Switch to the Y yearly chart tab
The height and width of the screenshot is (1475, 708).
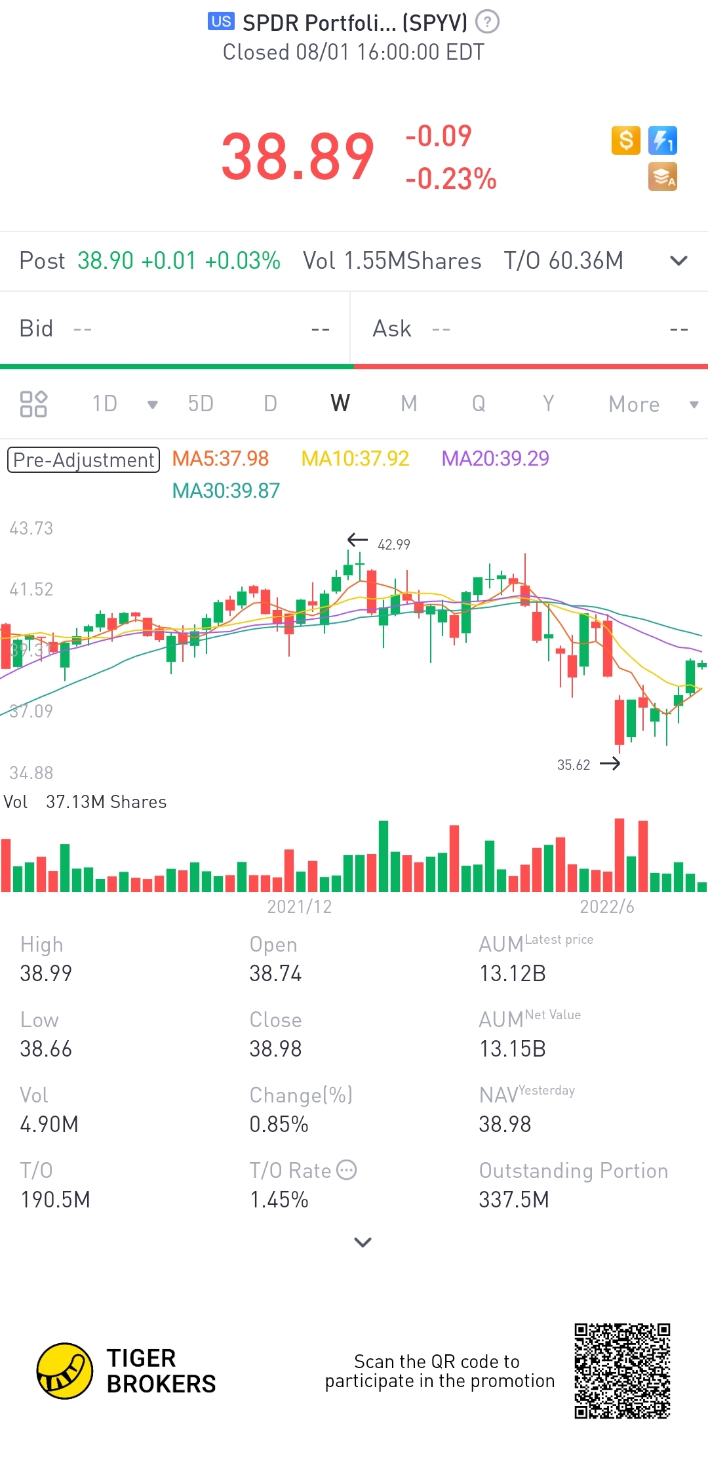tap(548, 403)
